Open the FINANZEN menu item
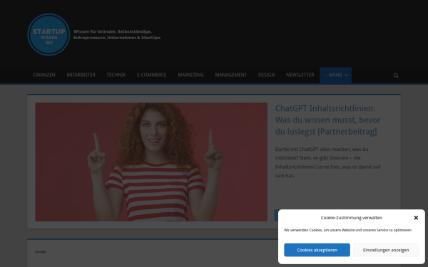 pos(44,75)
